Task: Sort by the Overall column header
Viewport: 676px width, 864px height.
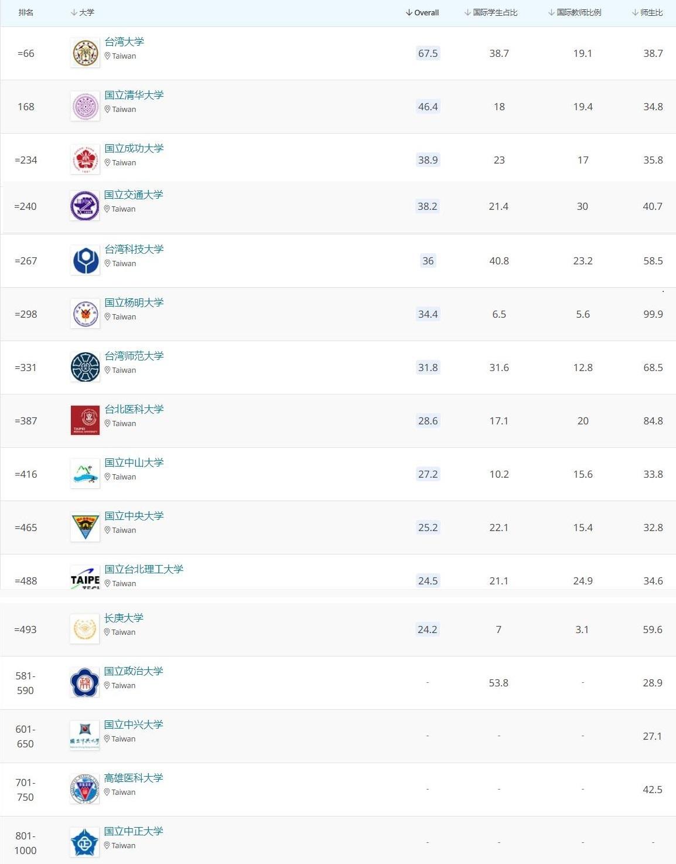Action: pos(422,12)
